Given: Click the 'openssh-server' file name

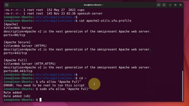Looking at the screenshot, I should pos(90,14).
